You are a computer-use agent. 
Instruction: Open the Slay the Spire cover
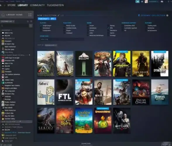point(65,121)
